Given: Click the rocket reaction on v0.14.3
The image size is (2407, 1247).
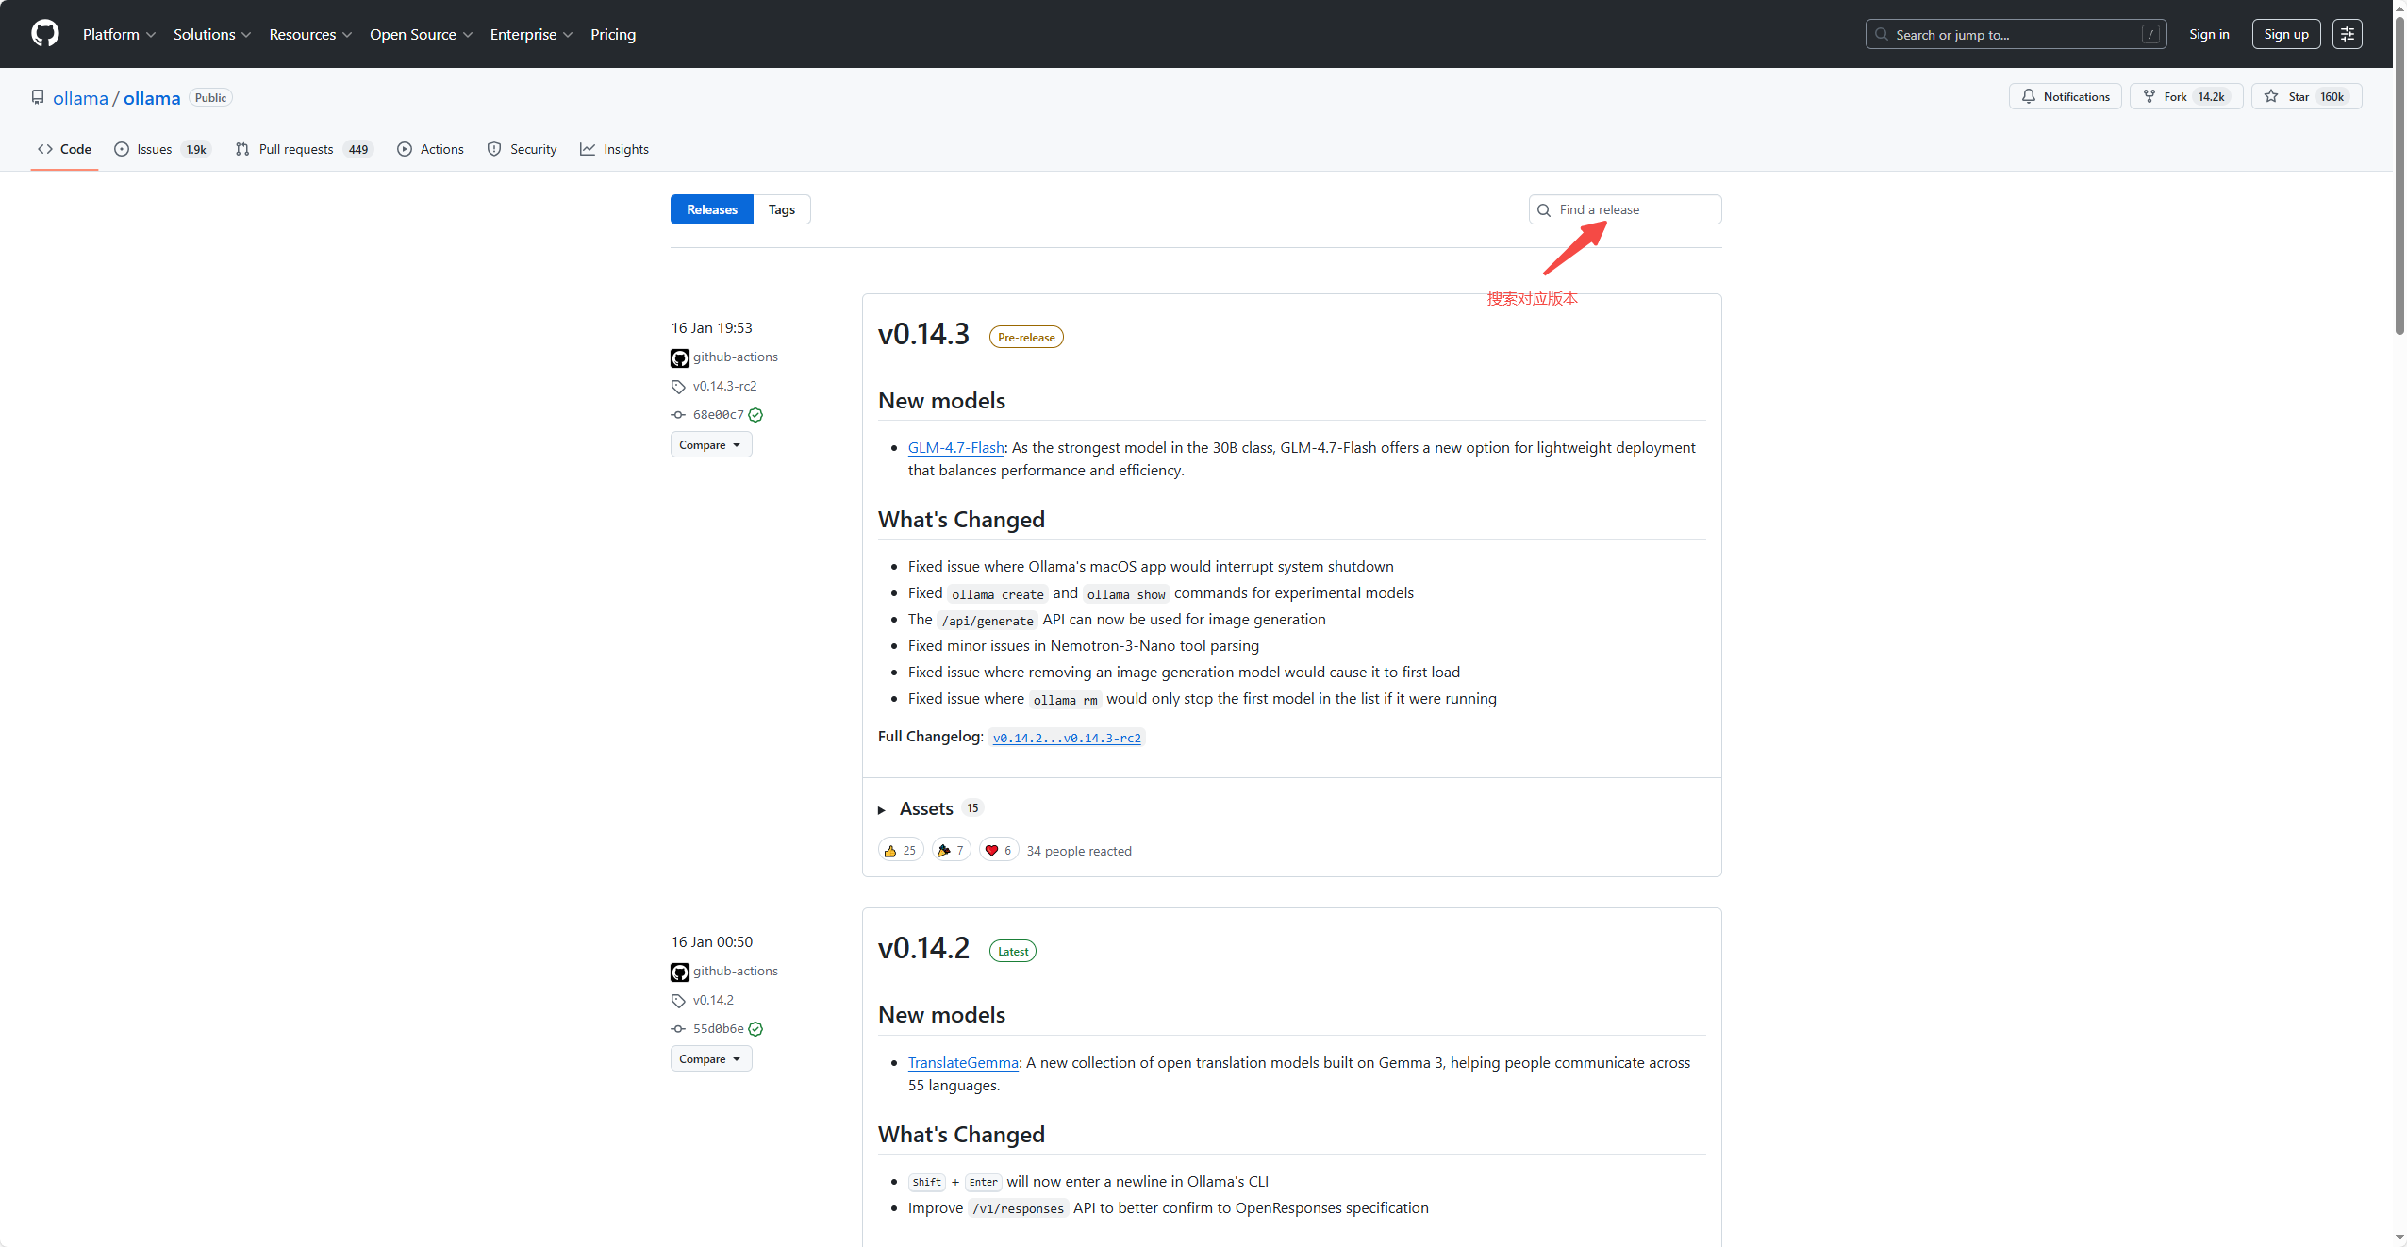Looking at the screenshot, I should click(x=951, y=850).
